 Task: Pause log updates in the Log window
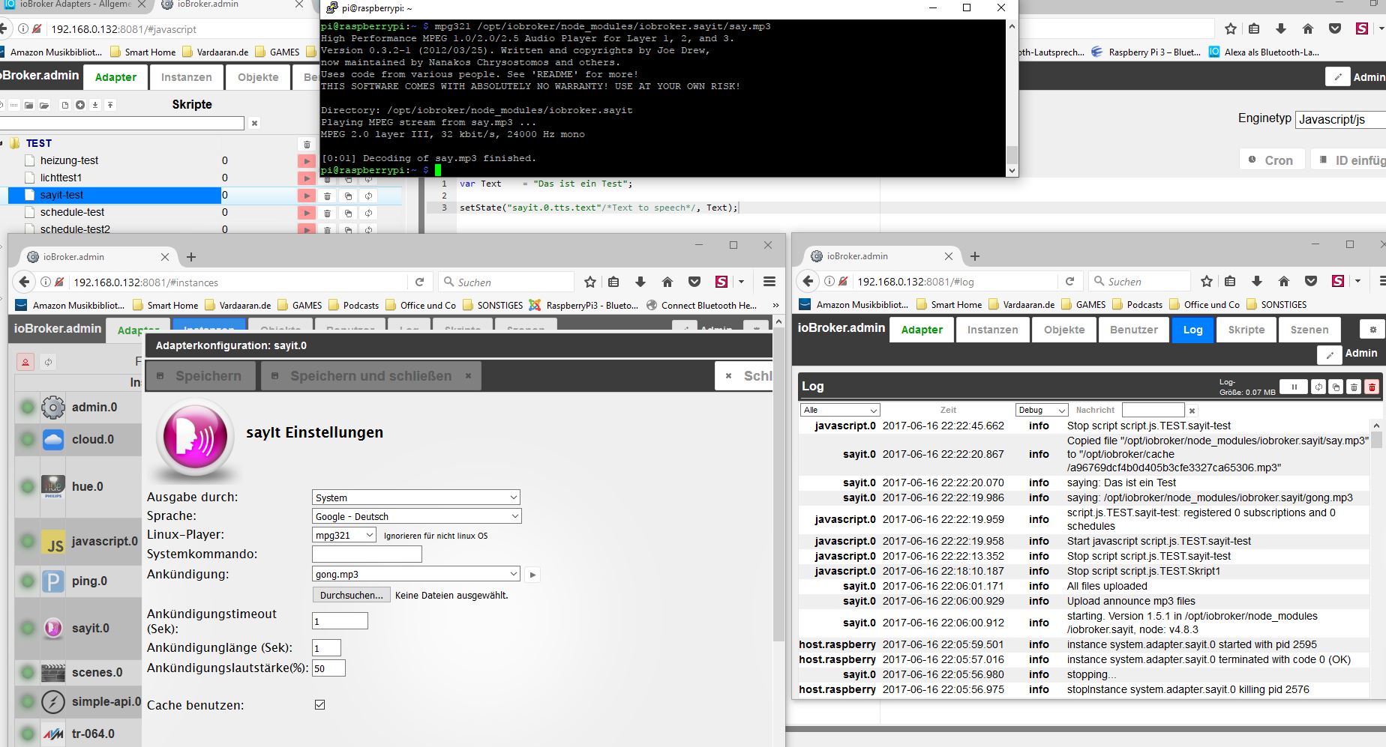pyautogui.click(x=1294, y=387)
